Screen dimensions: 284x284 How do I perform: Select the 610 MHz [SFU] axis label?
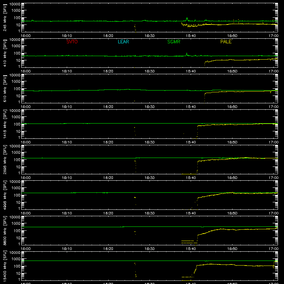5,89
